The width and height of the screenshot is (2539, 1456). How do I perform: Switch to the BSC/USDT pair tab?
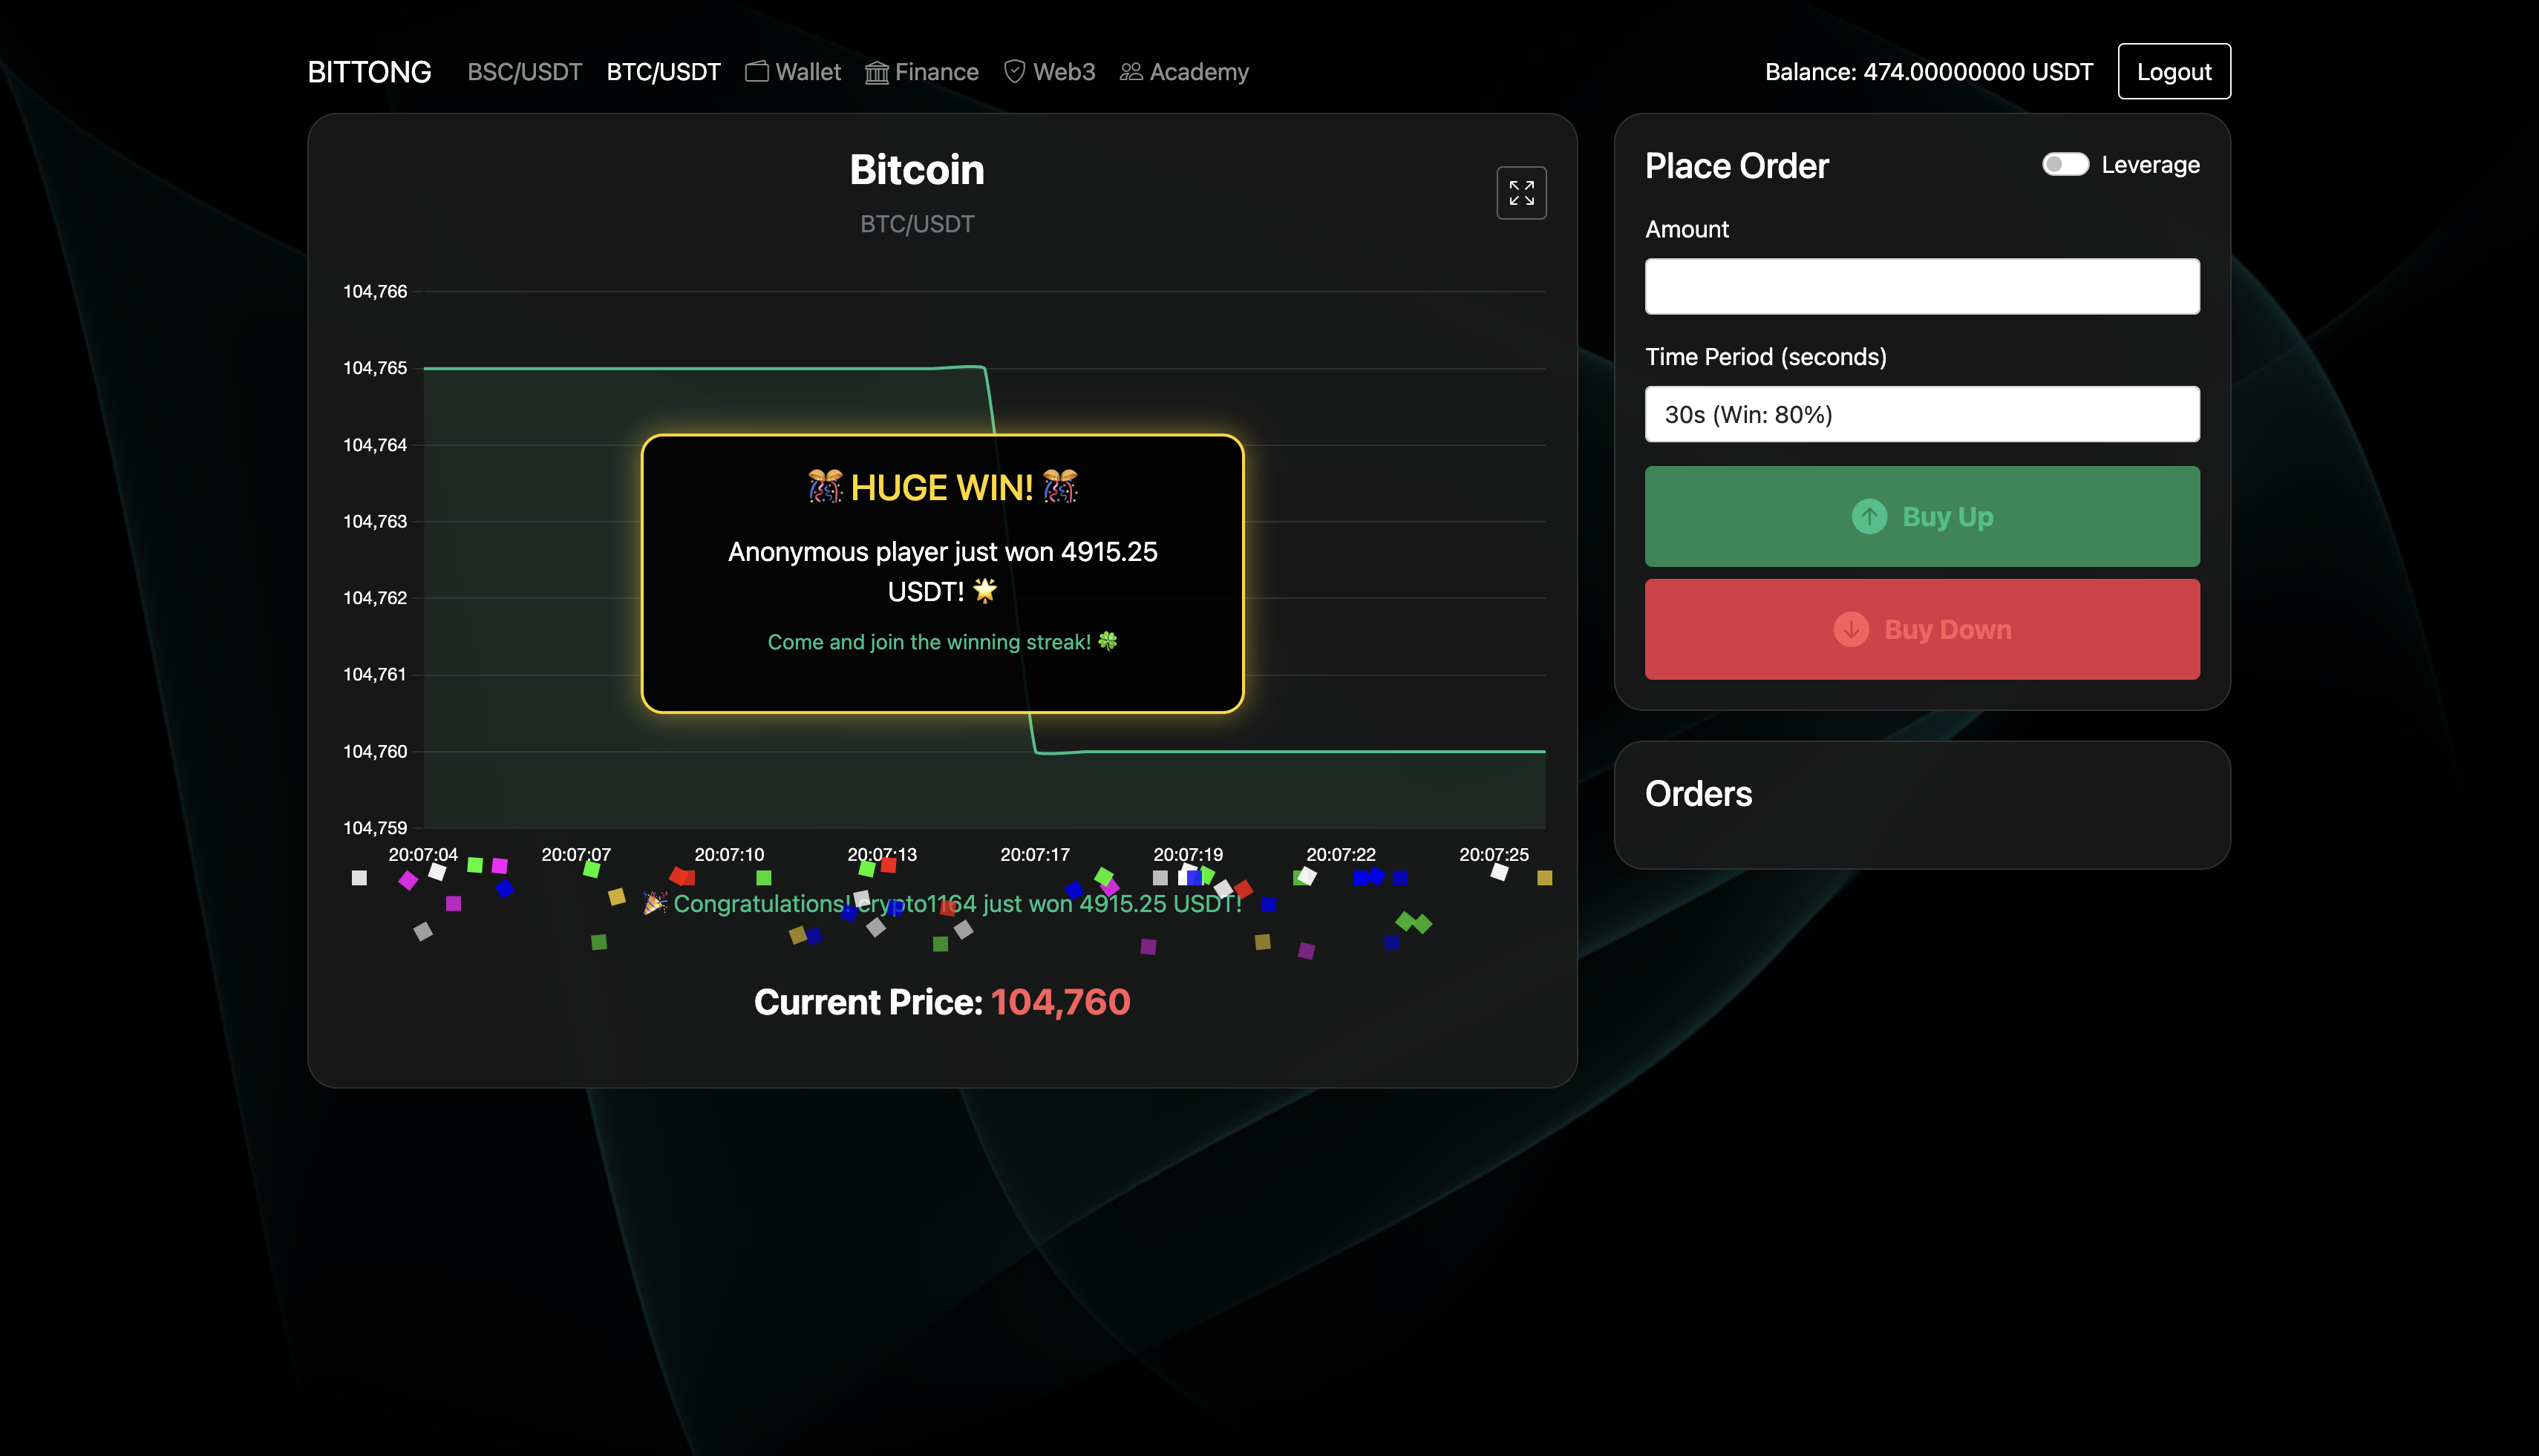tap(524, 72)
